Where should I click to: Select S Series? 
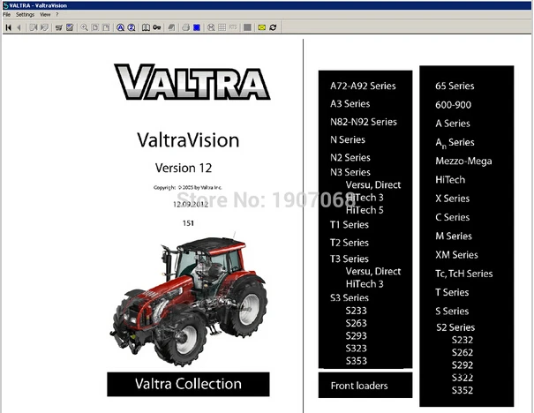(x=452, y=312)
